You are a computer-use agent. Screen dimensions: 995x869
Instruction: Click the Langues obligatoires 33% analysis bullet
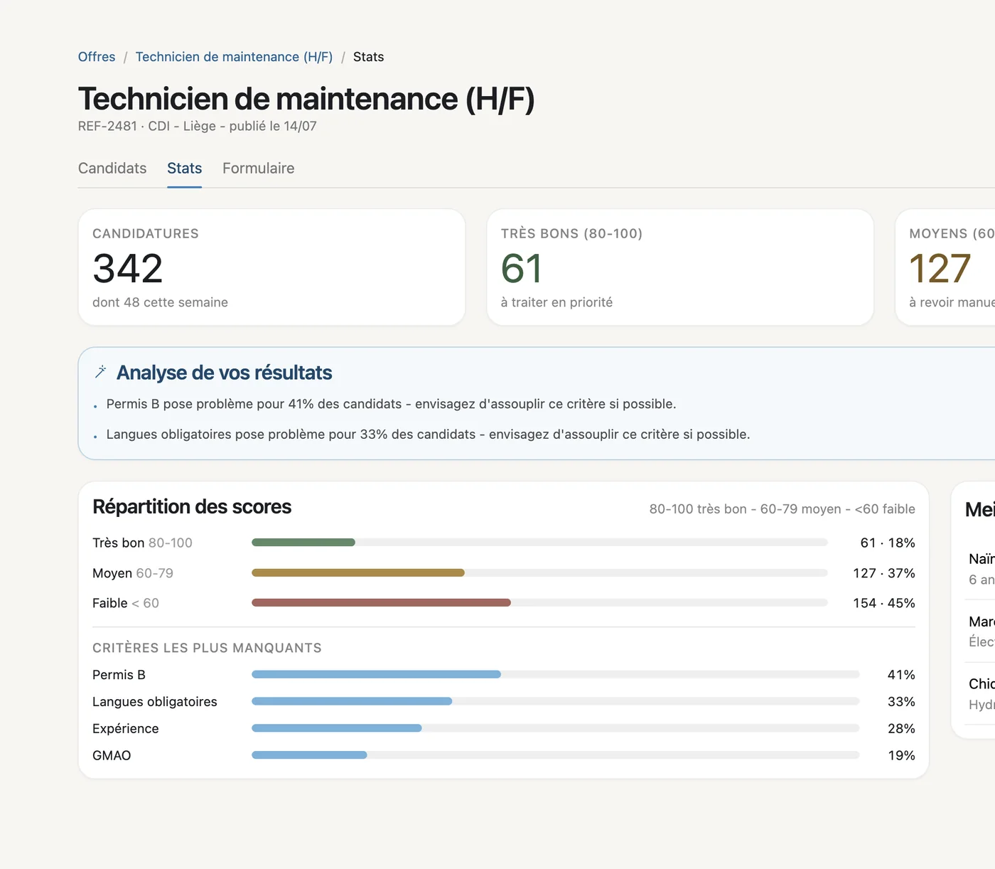coord(428,434)
